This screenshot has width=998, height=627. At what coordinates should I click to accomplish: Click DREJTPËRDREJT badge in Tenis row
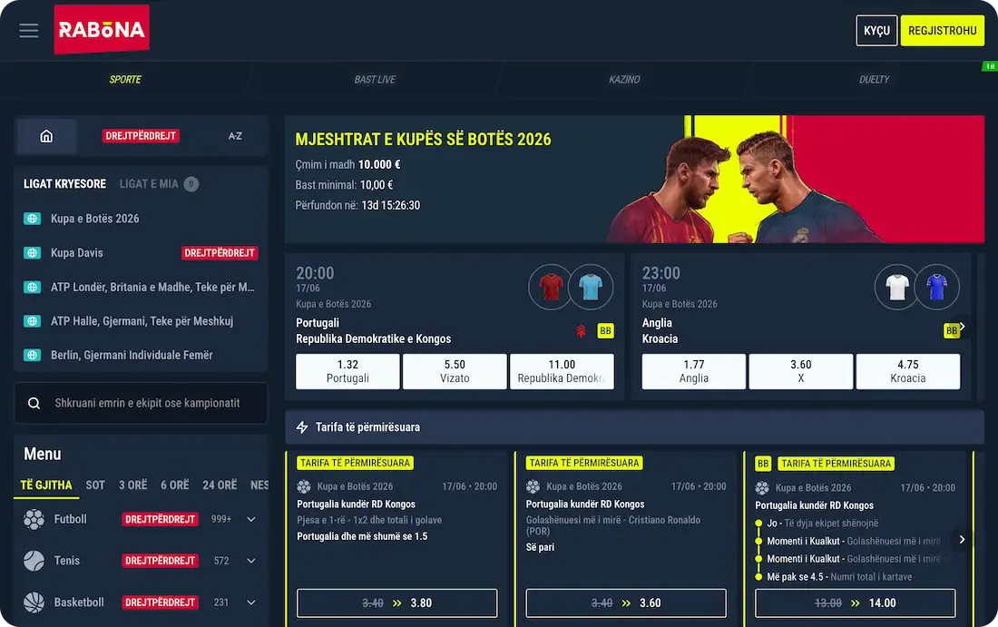[160, 561]
